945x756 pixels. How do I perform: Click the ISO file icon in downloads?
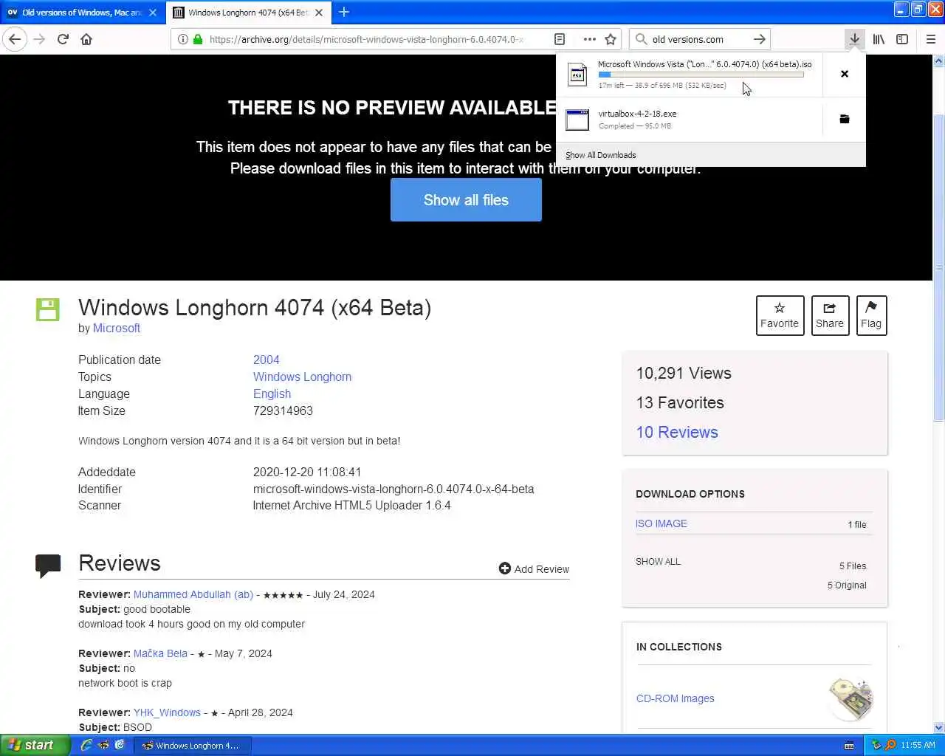[577, 75]
